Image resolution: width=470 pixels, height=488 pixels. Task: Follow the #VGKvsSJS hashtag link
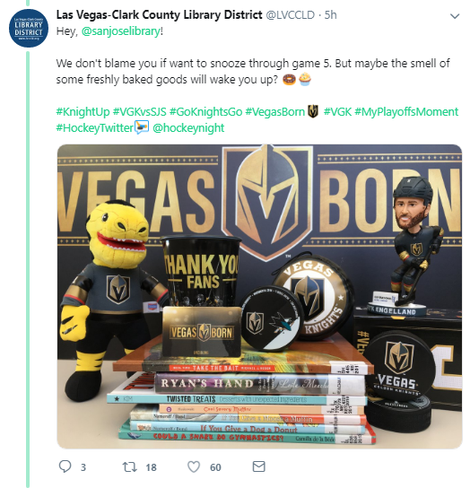pyautogui.click(x=139, y=111)
